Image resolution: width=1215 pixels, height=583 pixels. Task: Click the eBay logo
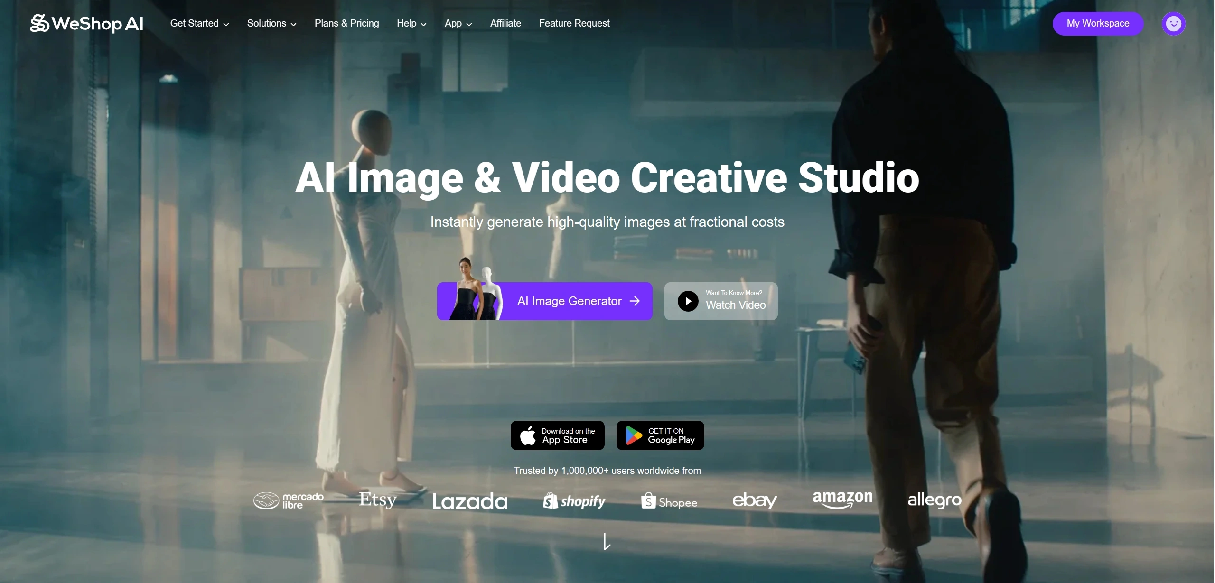click(754, 500)
